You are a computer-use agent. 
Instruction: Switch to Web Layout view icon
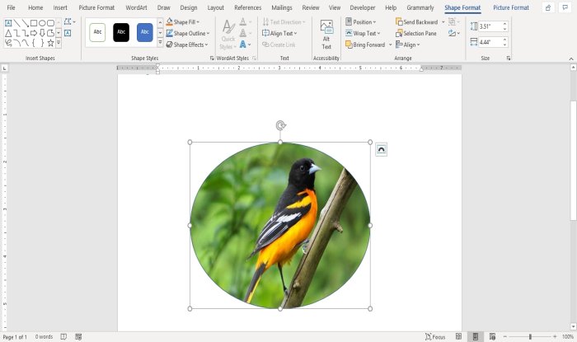[x=492, y=336]
